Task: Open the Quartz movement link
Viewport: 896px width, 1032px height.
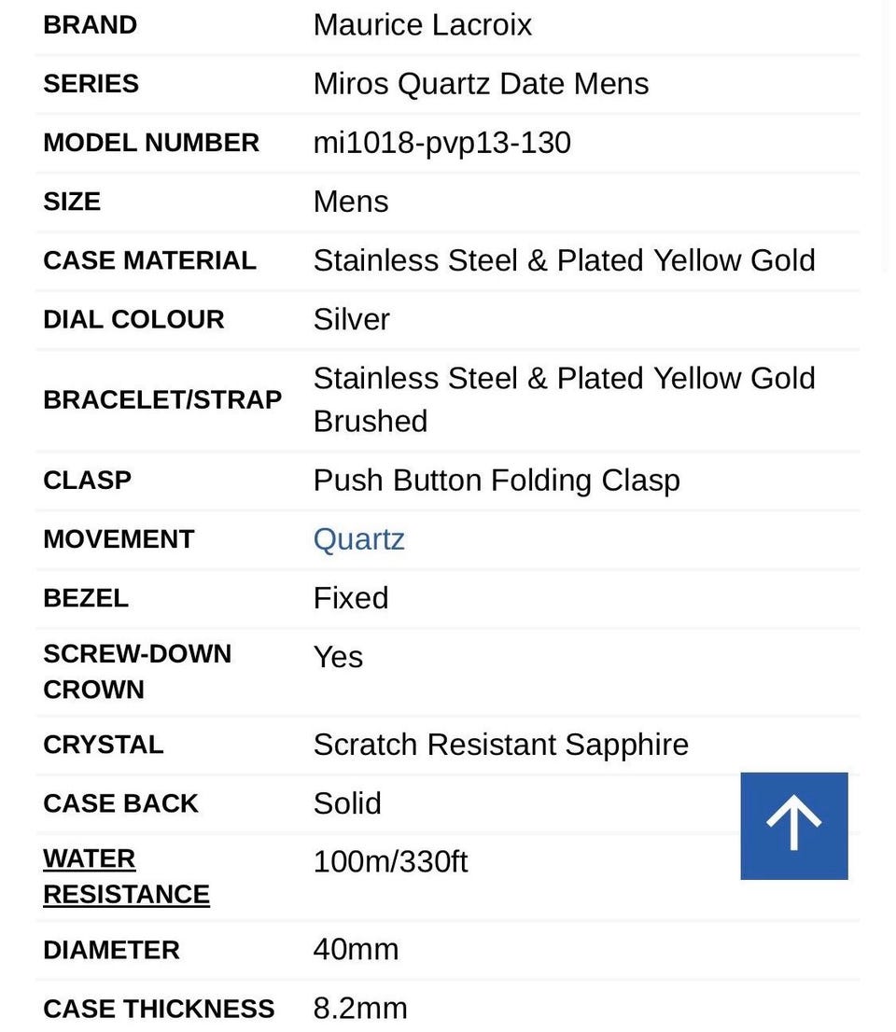Action: coord(358,539)
